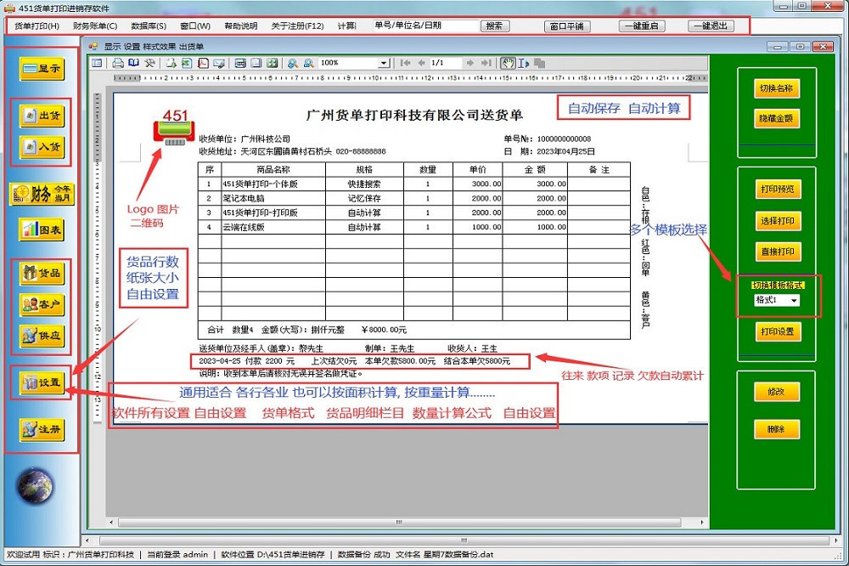This screenshot has height=566, width=849.
Task: Click the Excel export icon
Action: [187, 64]
